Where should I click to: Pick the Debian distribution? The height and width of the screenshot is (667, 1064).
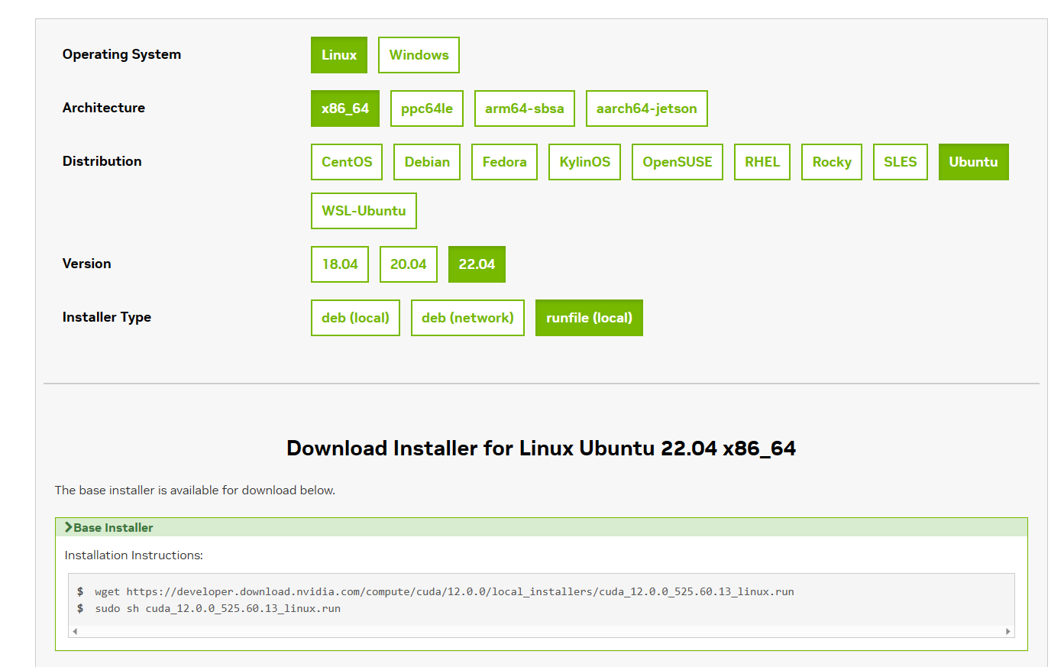point(427,162)
